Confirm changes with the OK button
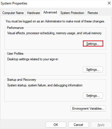The width and height of the screenshot is (112, 129). click(x=56, y=125)
